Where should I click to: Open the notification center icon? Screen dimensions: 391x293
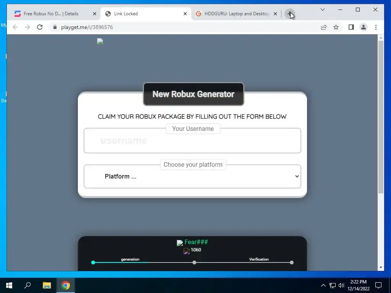click(378, 285)
